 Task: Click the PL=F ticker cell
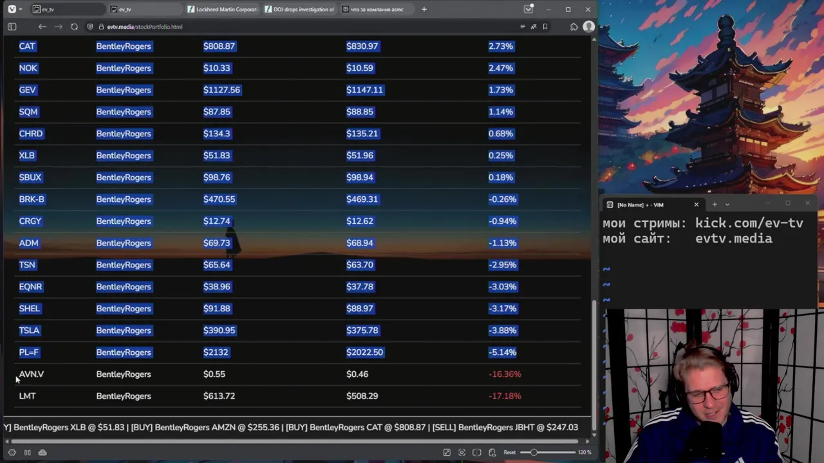[29, 352]
